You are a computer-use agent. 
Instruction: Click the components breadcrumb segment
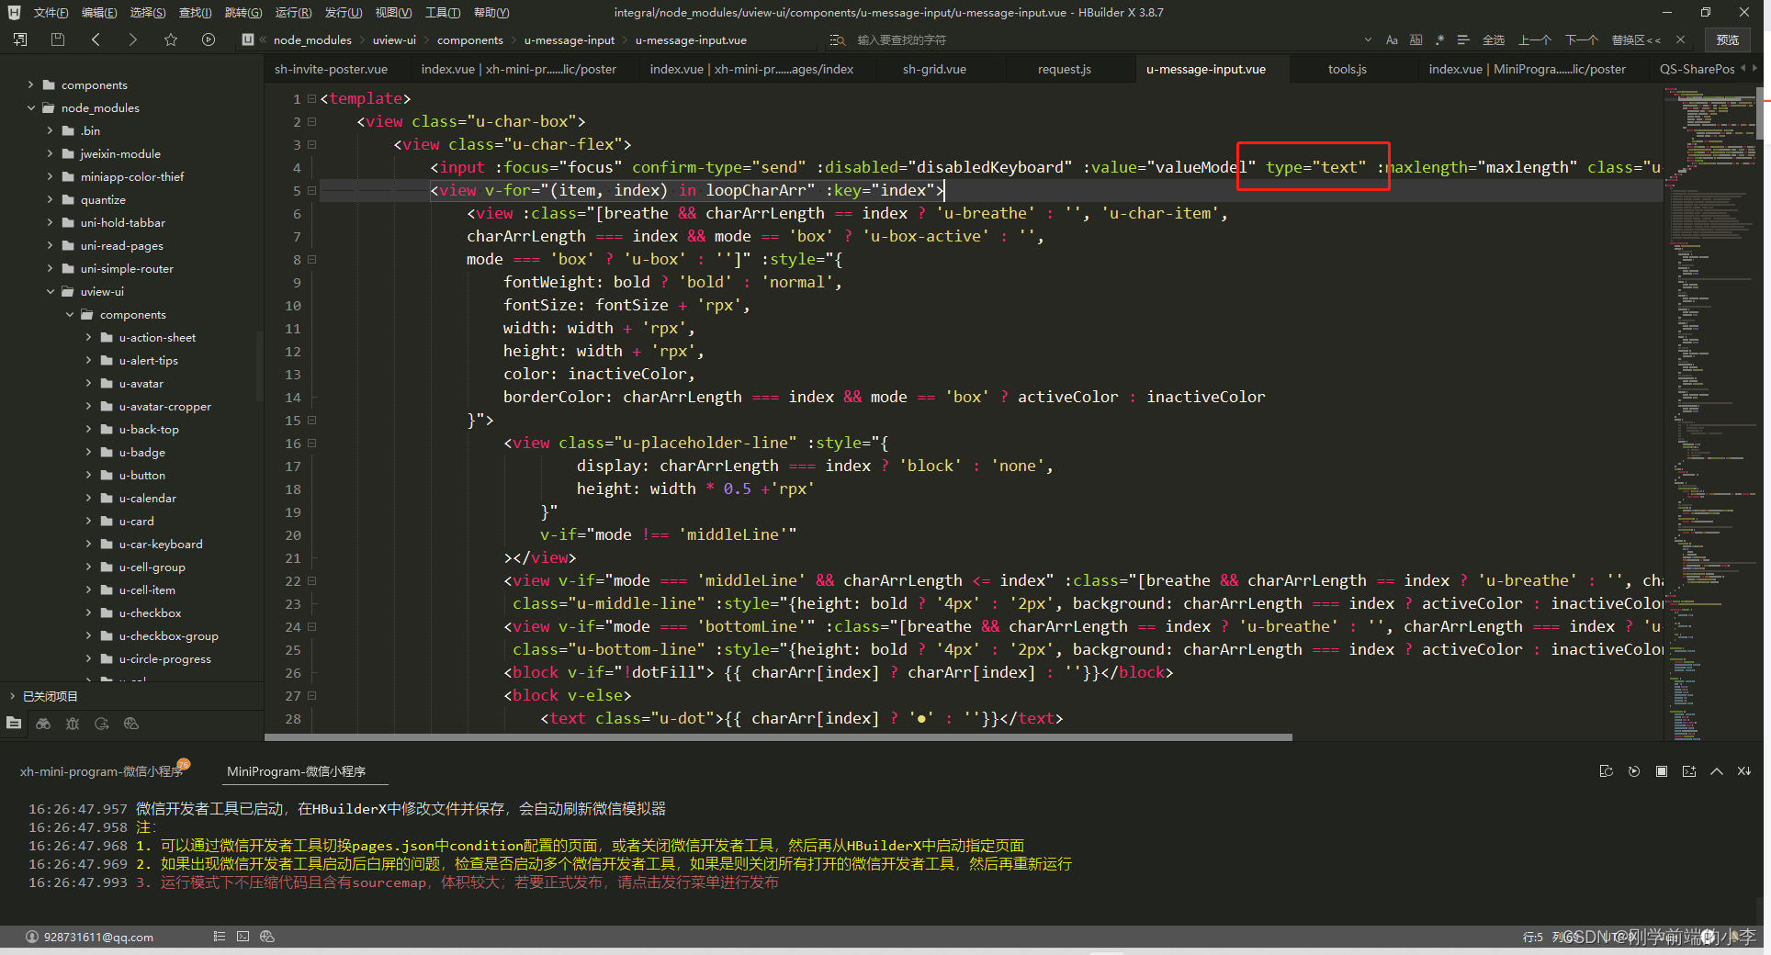click(469, 39)
